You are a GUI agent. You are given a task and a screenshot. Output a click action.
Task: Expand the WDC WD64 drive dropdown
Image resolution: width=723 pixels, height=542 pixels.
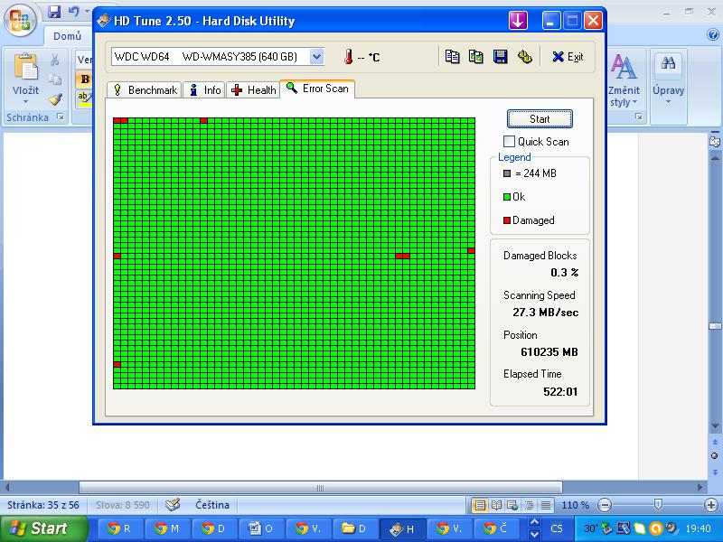tap(316, 57)
